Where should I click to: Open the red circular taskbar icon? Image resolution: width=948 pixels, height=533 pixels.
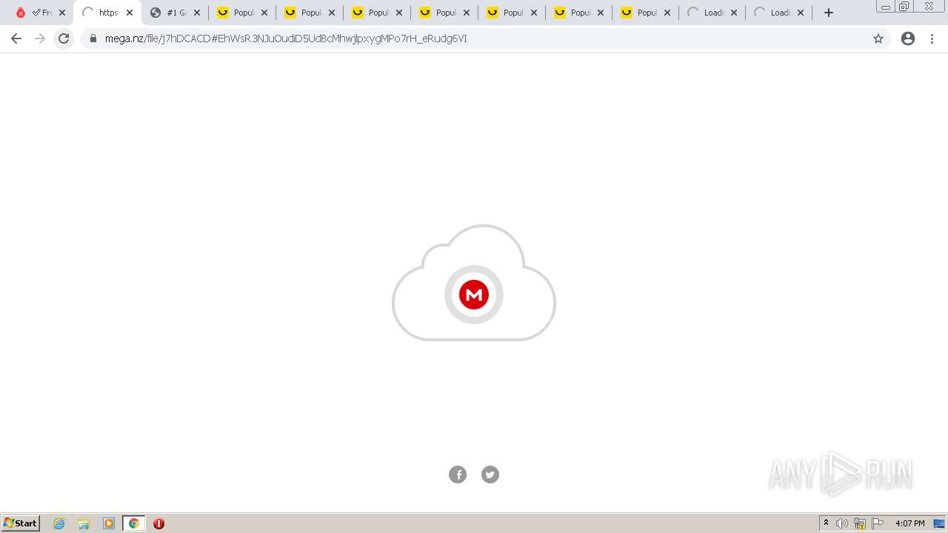click(158, 523)
